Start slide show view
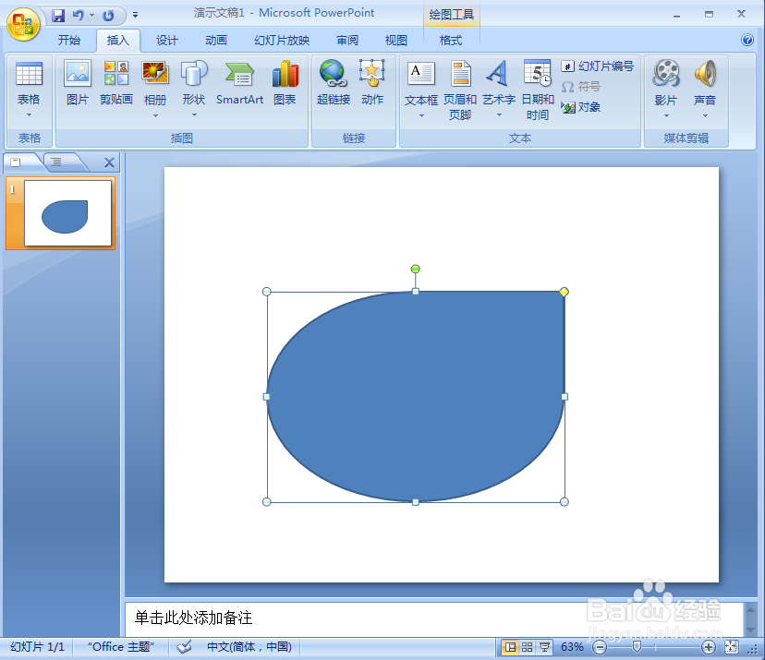The width and height of the screenshot is (765, 660). coord(544,647)
